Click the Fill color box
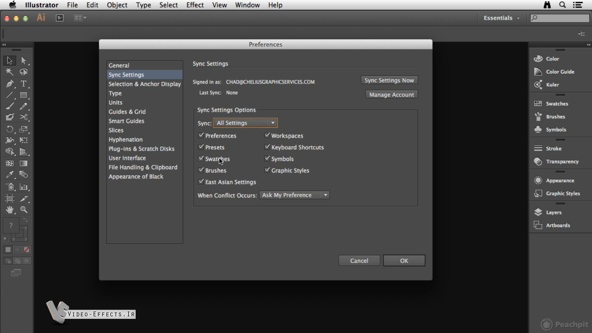Screen dimensions: 592x333 click(11, 225)
